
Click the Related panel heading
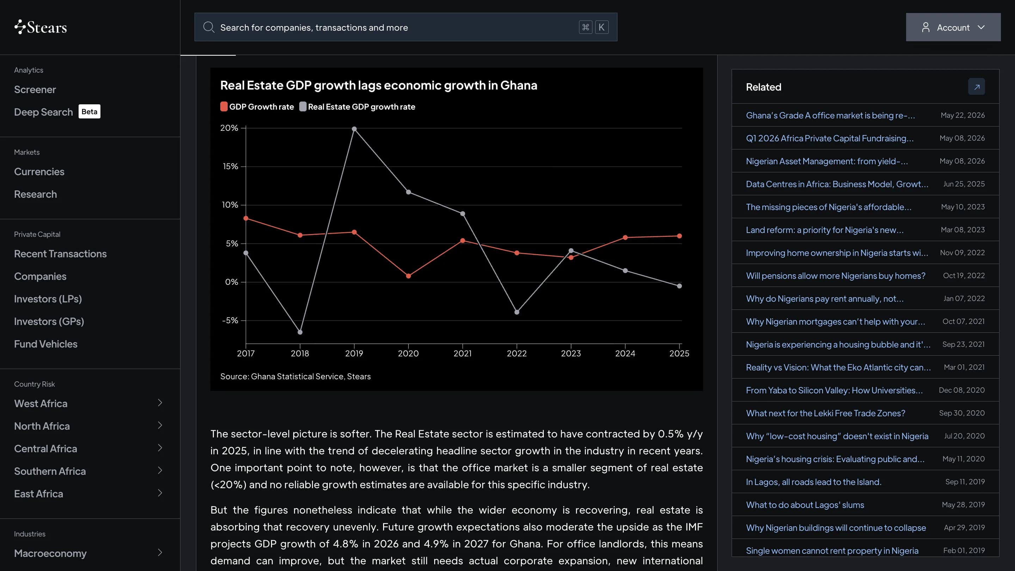[763, 87]
